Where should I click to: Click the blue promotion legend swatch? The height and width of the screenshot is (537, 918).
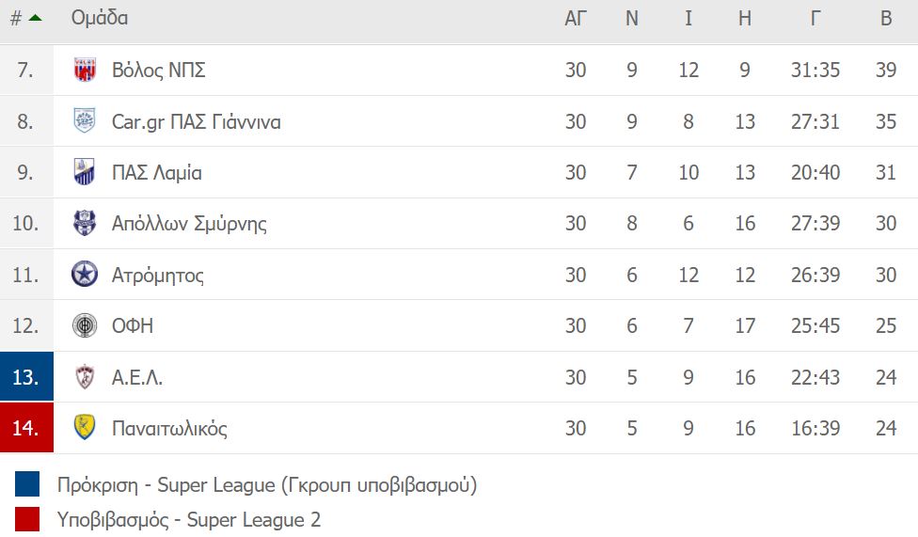27,484
